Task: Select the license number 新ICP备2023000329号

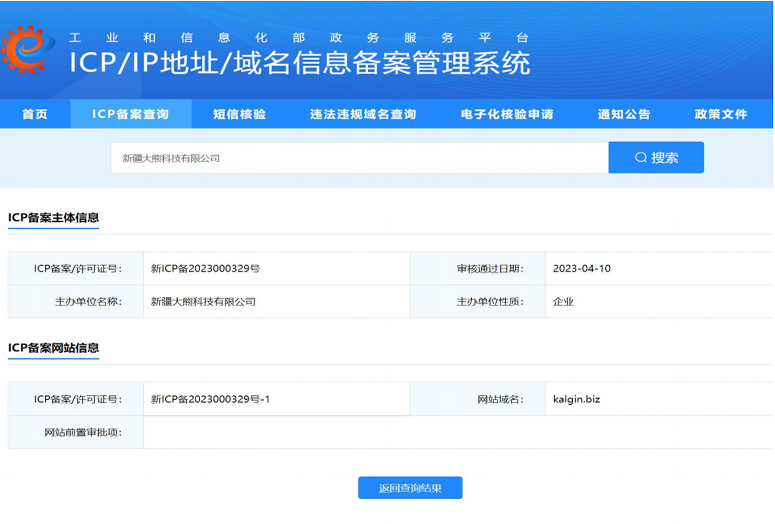Action: pos(206,268)
